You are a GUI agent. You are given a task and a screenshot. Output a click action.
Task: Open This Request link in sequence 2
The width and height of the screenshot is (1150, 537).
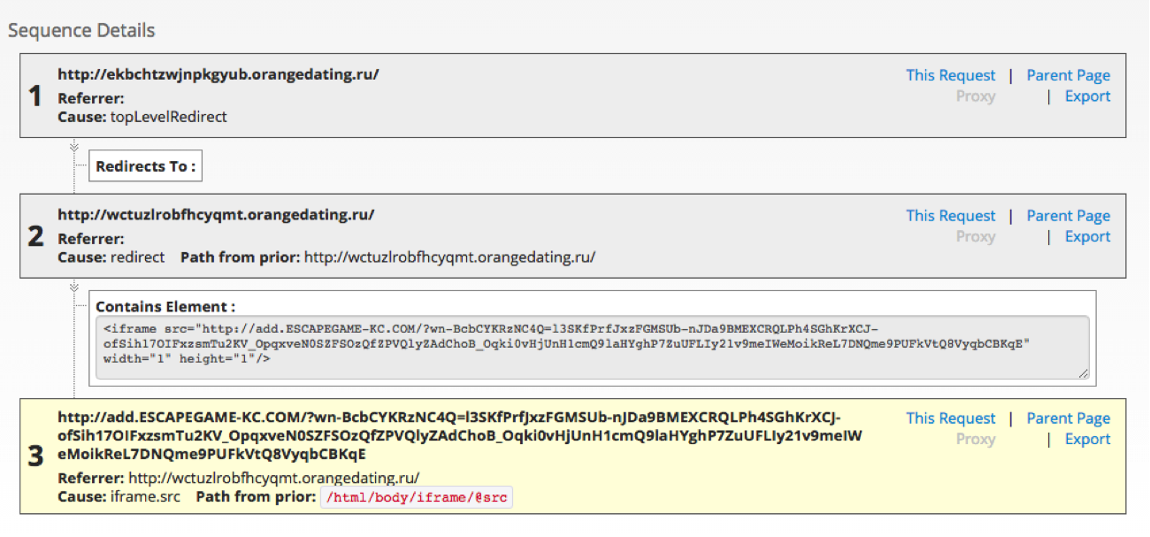(x=950, y=216)
